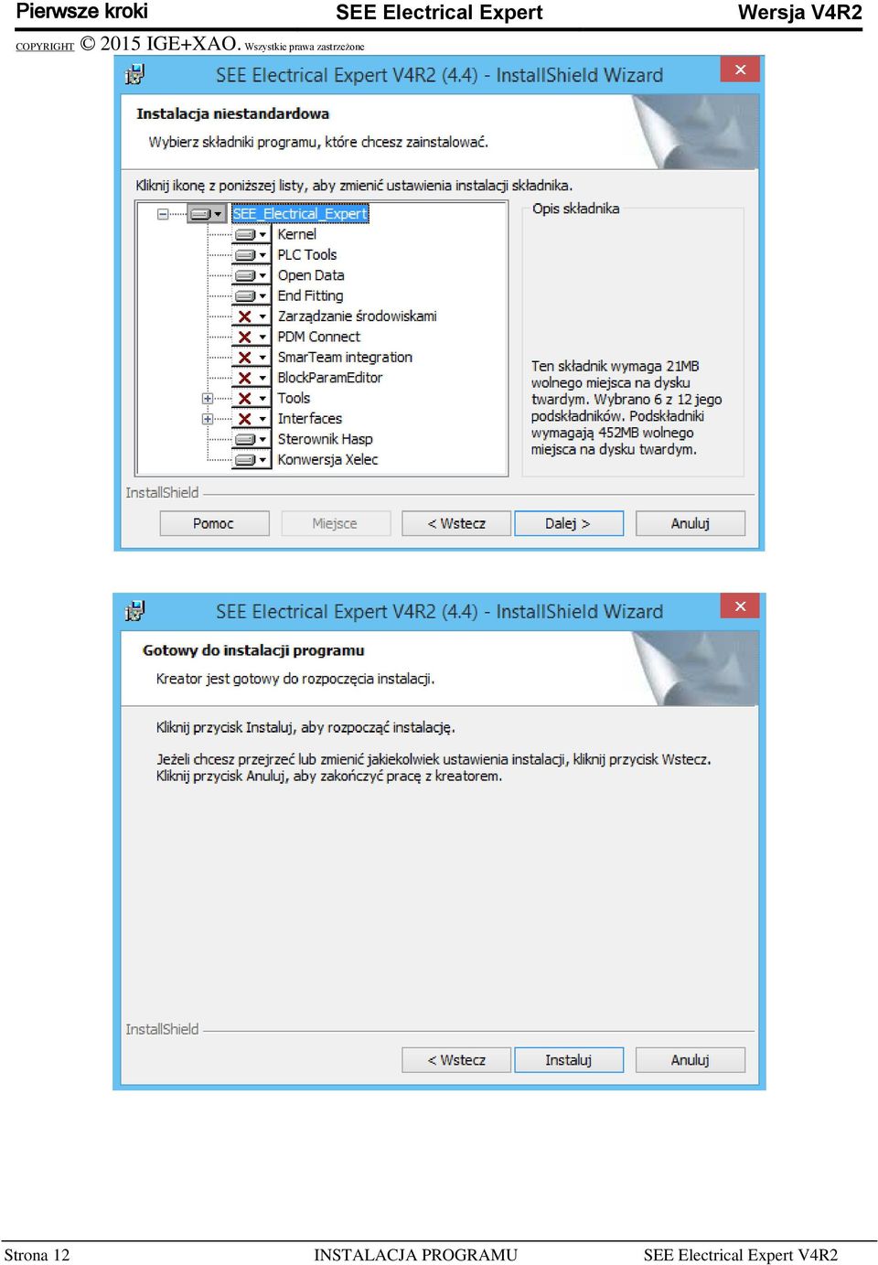Change PDM Connect red X feature icon

[x=251, y=337]
